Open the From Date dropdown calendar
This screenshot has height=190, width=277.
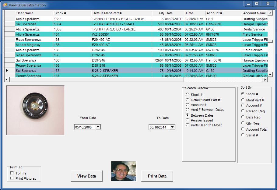point(98,127)
